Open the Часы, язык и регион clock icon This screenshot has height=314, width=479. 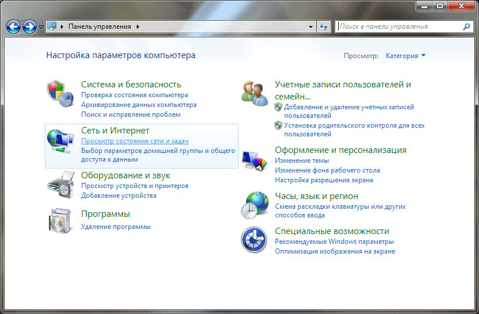click(254, 205)
